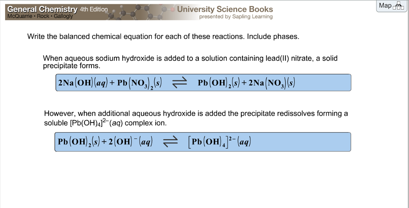Focus the lead(II) nitrate equation field
The width and height of the screenshot is (409, 208).
[x=203, y=83]
